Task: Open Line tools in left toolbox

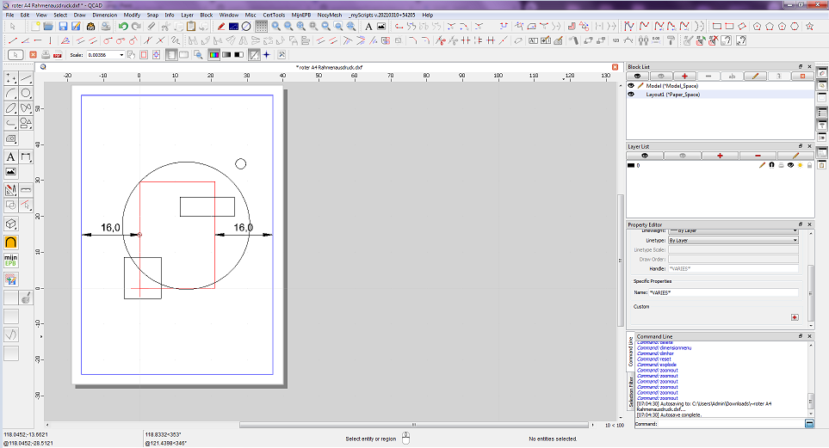Action: (25, 79)
